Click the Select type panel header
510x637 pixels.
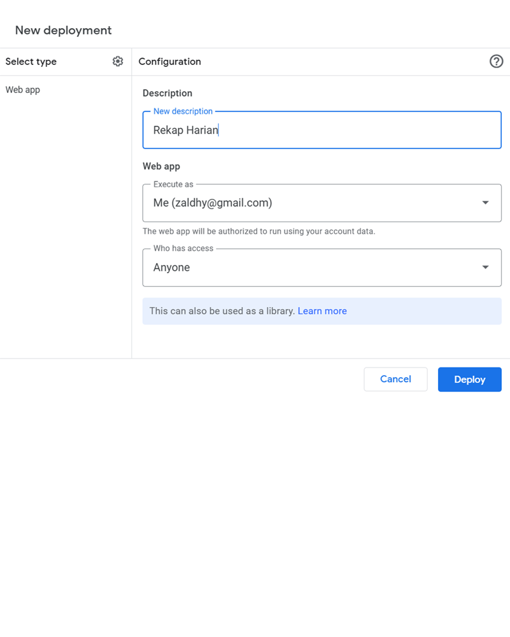31,62
